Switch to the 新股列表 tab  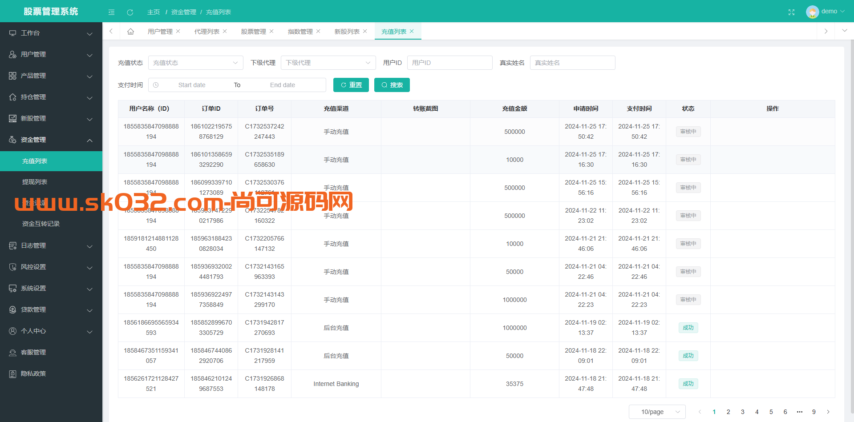point(347,32)
